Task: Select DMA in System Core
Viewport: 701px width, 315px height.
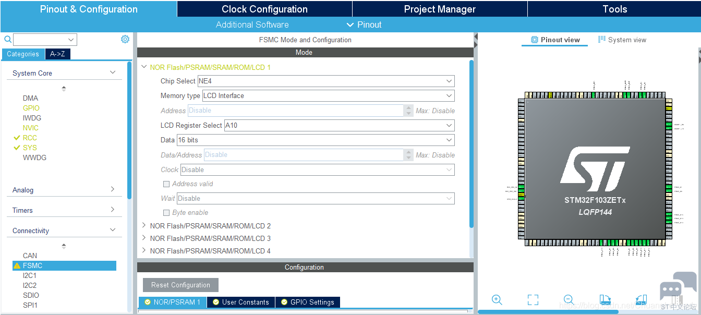Action: pos(30,98)
